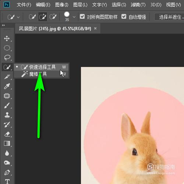Screen dimensions: 184x184
Task: Toggle Sample All Layers checkbox (对所有图层取样)
Action: point(82,17)
